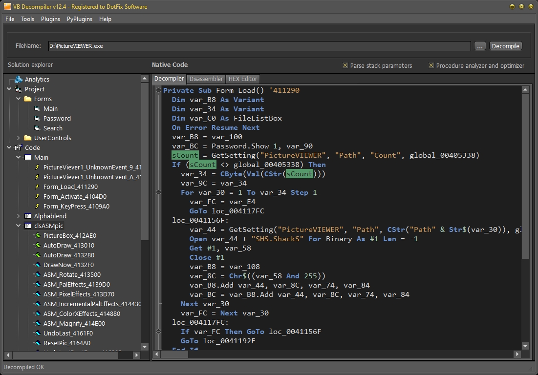
Task: Collapse the If var_FC Then block
Action: click(158, 331)
